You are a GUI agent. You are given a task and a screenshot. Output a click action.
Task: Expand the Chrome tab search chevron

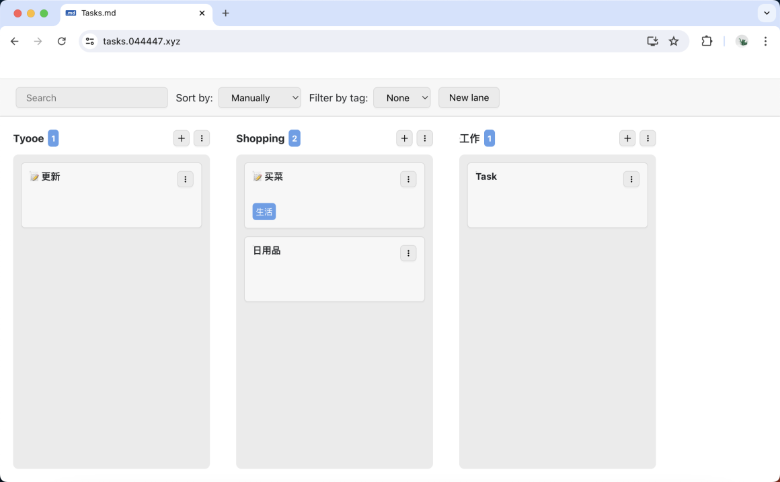pyautogui.click(x=767, y=13)
